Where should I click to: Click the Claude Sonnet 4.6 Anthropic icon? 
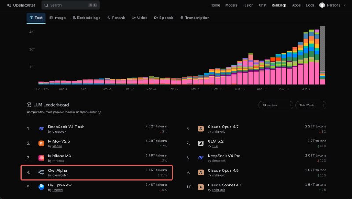(201, 187)
